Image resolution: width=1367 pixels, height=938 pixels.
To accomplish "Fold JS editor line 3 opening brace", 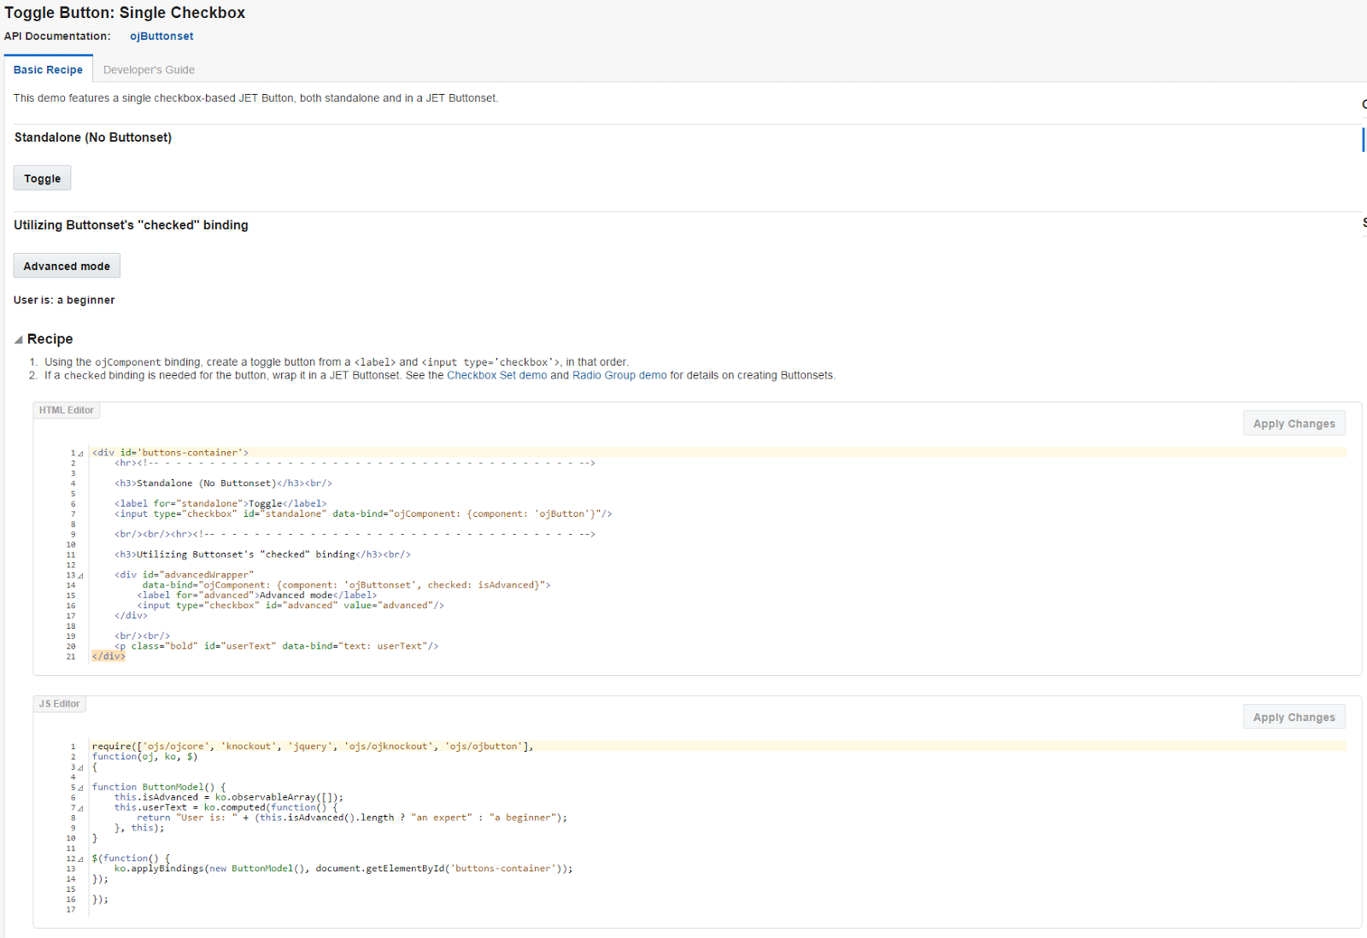I will pos(80,768).
